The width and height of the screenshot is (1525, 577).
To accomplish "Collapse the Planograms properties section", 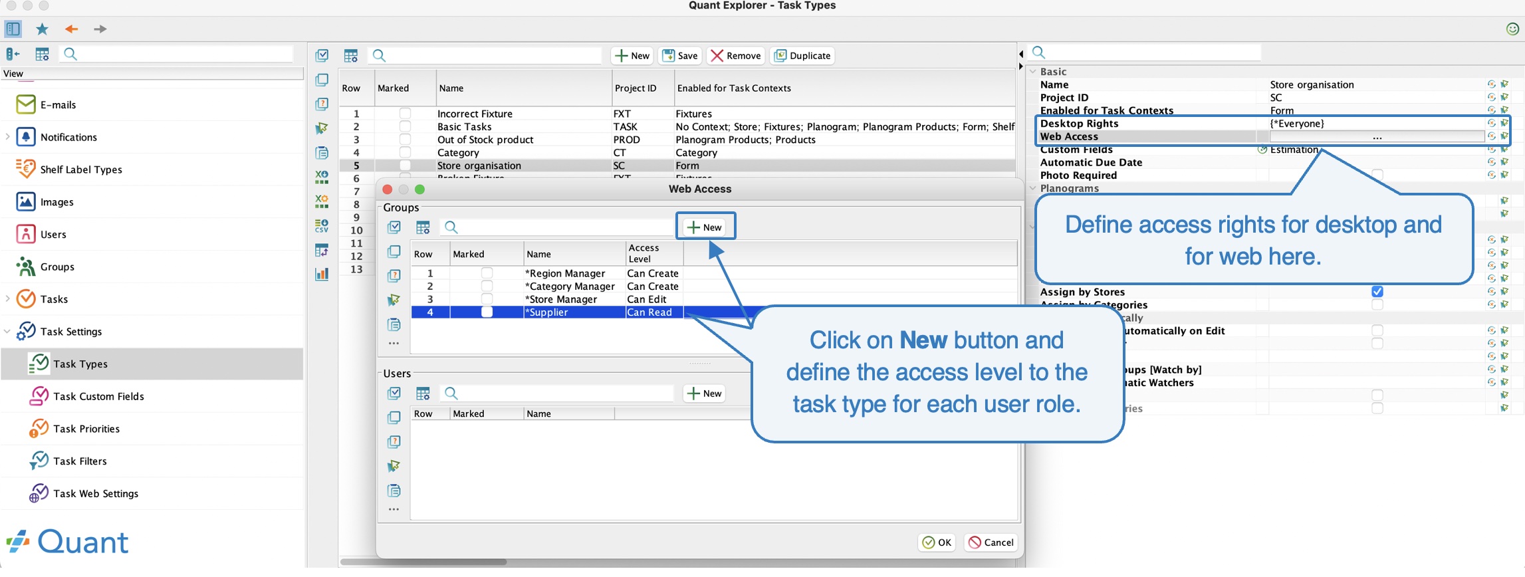I will [1032, 188].
